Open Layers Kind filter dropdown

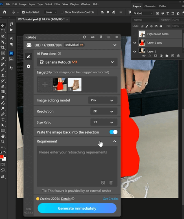click(143, 13)
